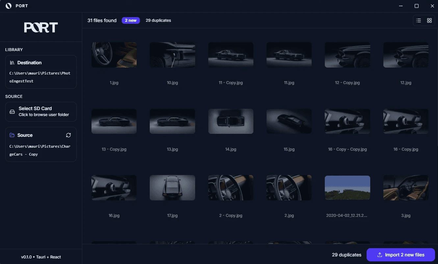Click the Destination path PhotoIngestTest
Screen dimensions: 438x264
(x=40, y=77)
